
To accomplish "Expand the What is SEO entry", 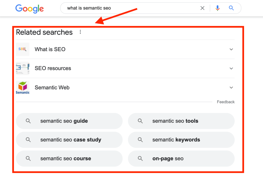I will coord(231,49).
